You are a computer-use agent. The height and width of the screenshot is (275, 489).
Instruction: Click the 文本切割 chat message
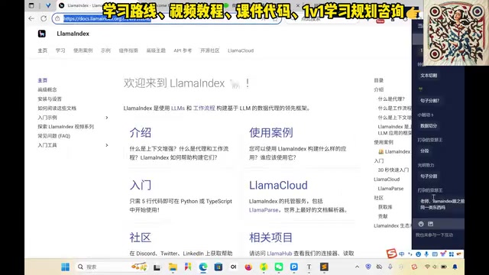pos(429,76)
